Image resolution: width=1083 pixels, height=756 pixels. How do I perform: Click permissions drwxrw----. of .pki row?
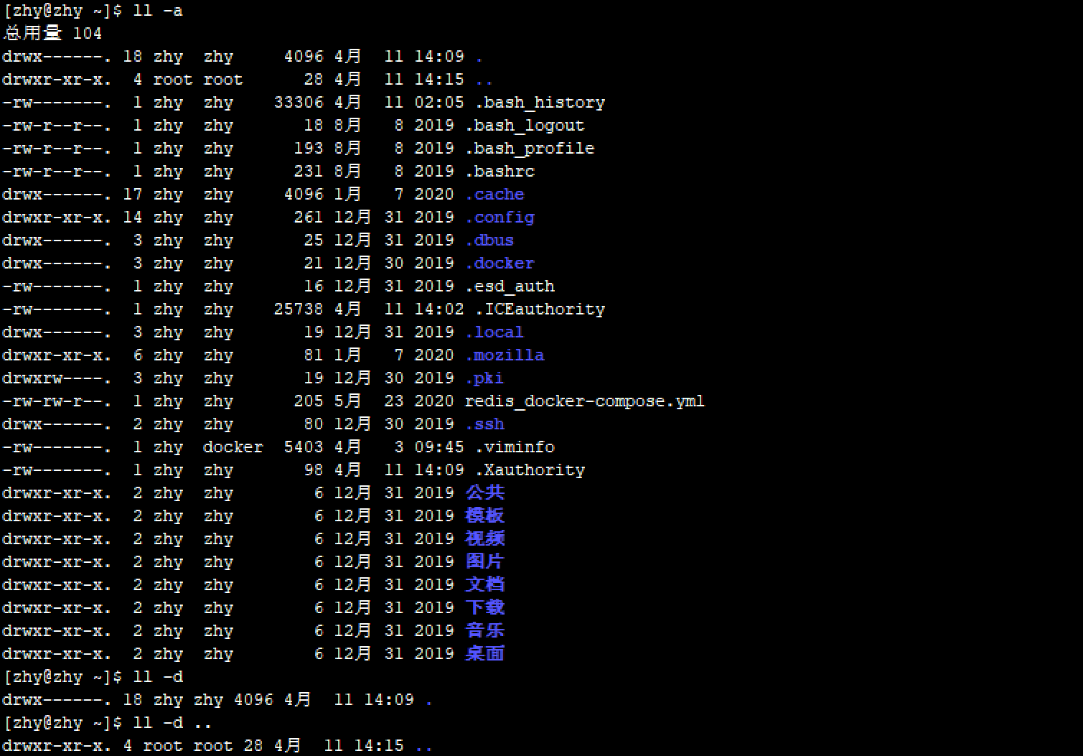pos(57,378)
